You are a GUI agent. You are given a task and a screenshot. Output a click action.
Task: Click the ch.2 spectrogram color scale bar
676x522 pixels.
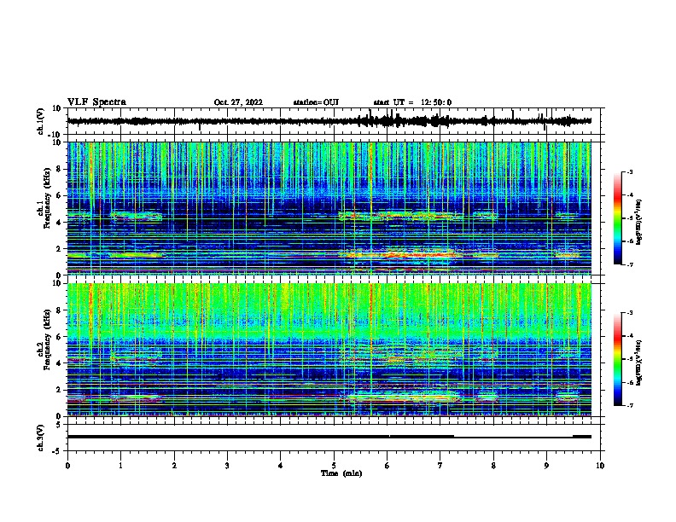(617, 359)
